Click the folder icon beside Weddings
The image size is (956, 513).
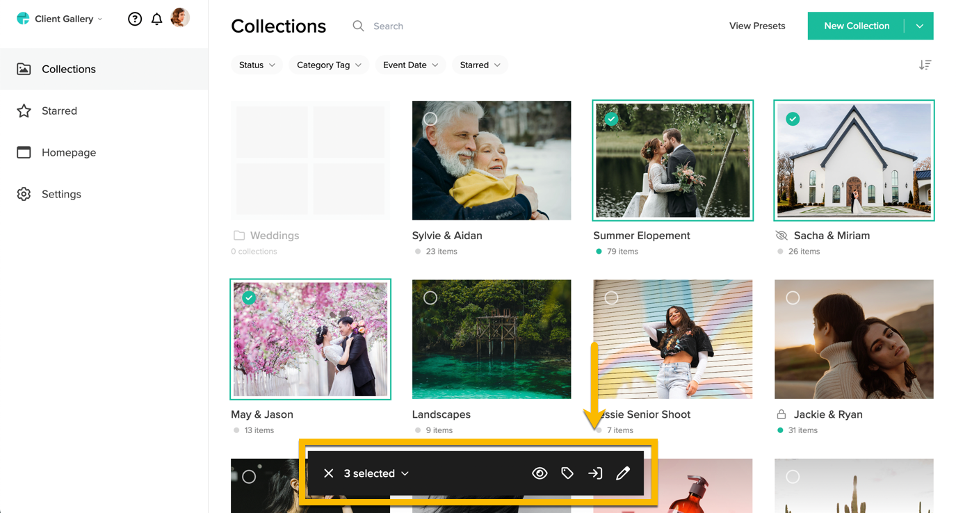(239, 236)
